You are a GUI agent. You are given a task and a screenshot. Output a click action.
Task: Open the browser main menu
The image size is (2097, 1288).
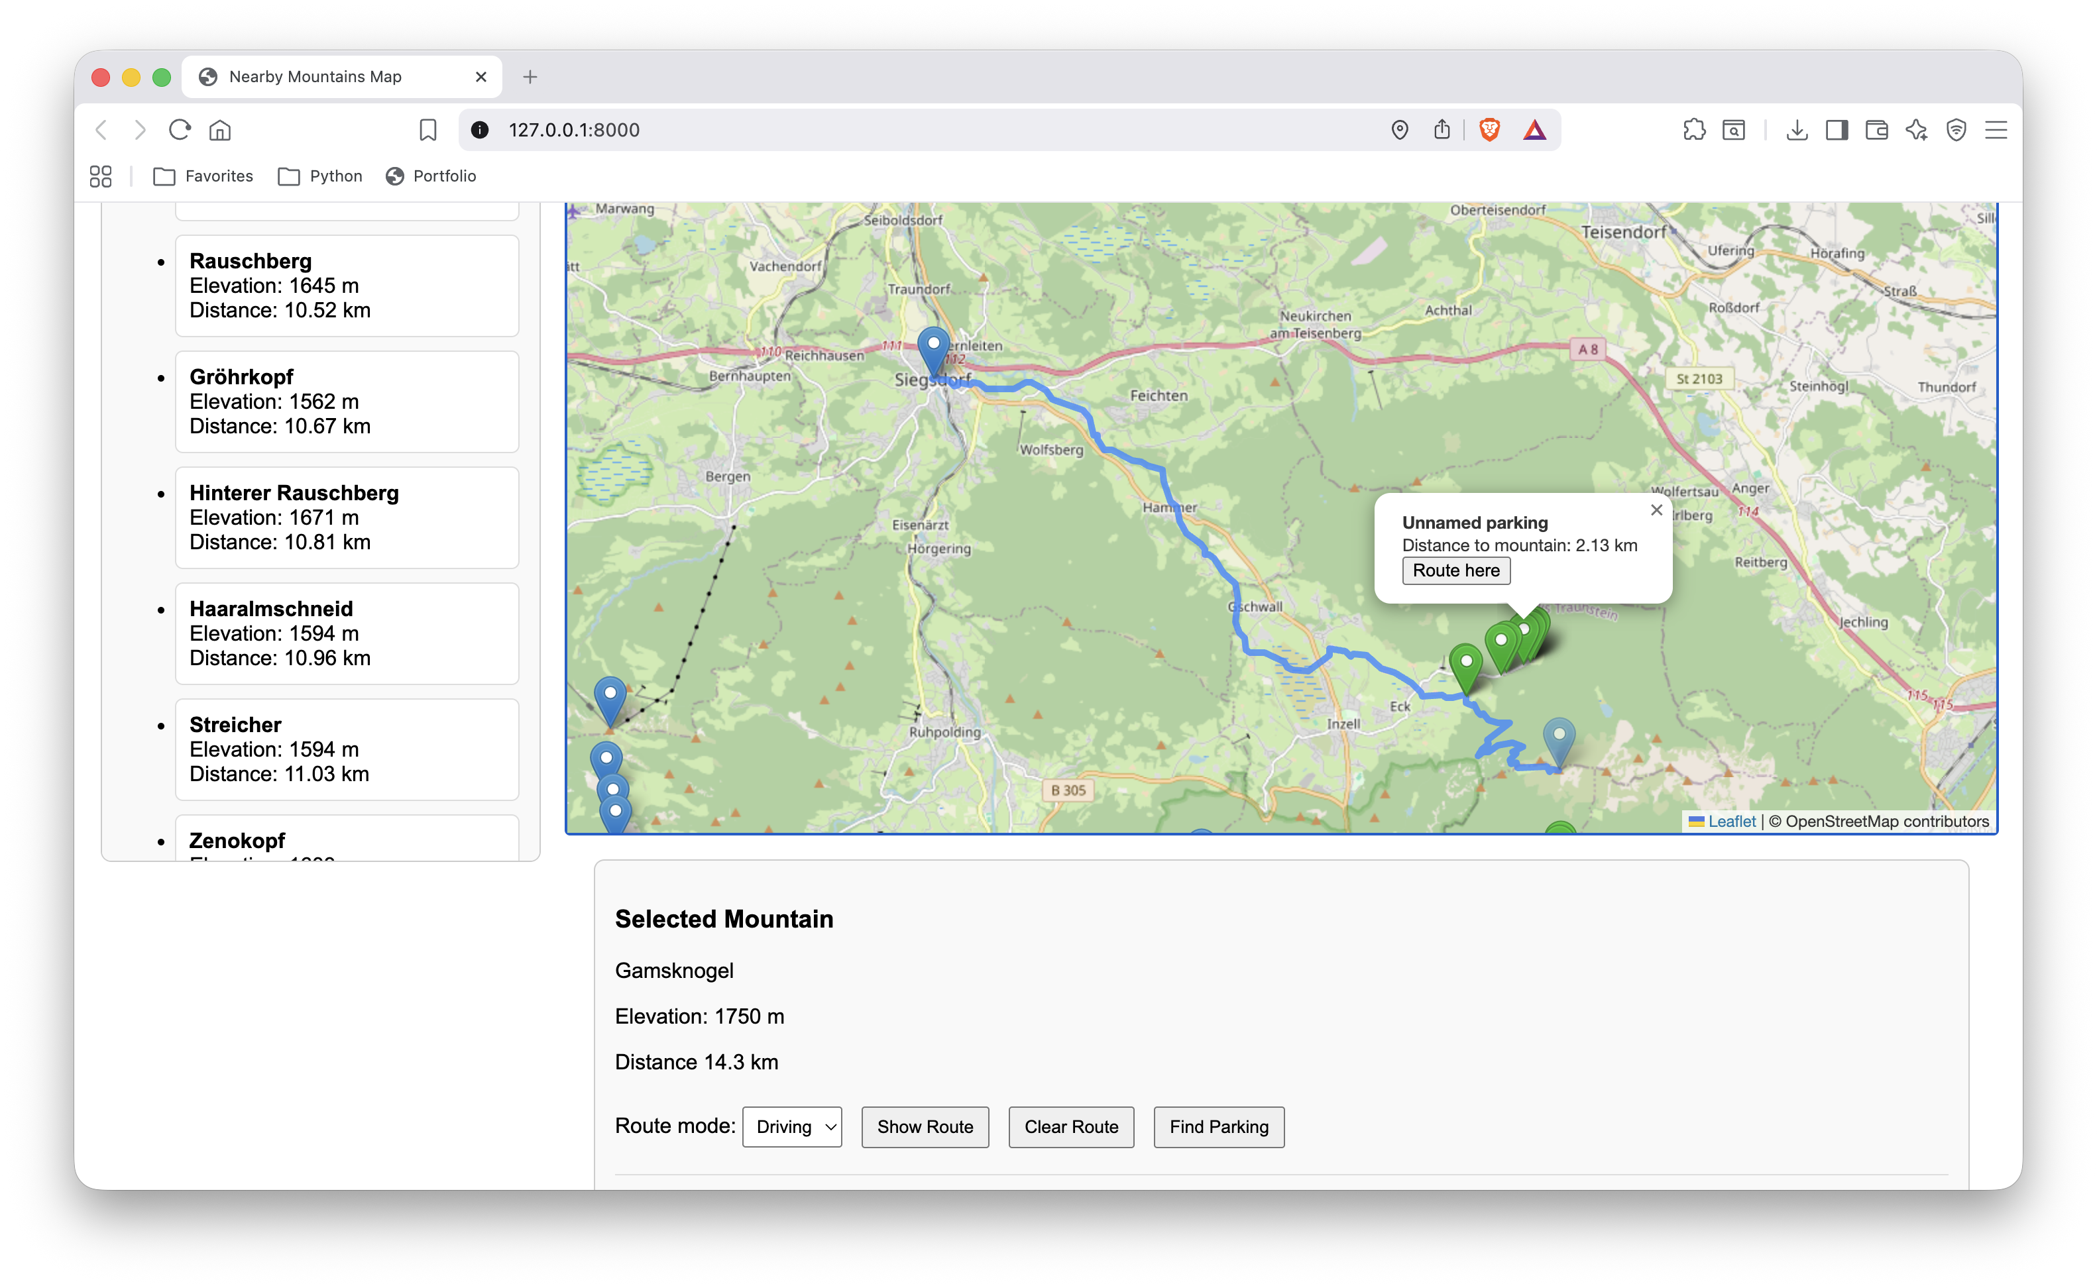[1996, 129]
